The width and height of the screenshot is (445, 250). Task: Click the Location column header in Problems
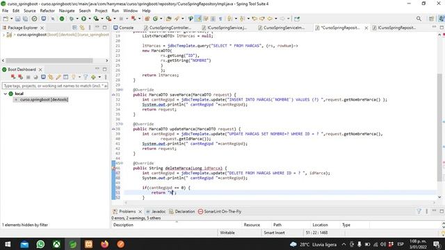(325, 225)
